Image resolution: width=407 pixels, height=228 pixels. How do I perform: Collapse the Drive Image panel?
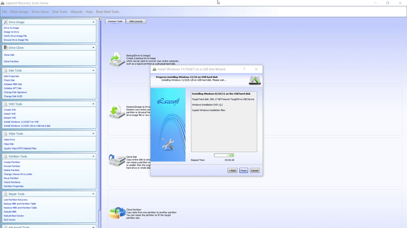coord(93,22)
